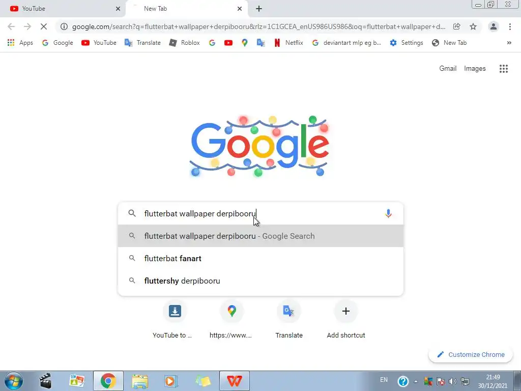Image resolution: width=521 pixels, height=391 pixels.
Task: Show more bookmarks with double chevron
Action: pyautogui.click(x=509, y=43)
